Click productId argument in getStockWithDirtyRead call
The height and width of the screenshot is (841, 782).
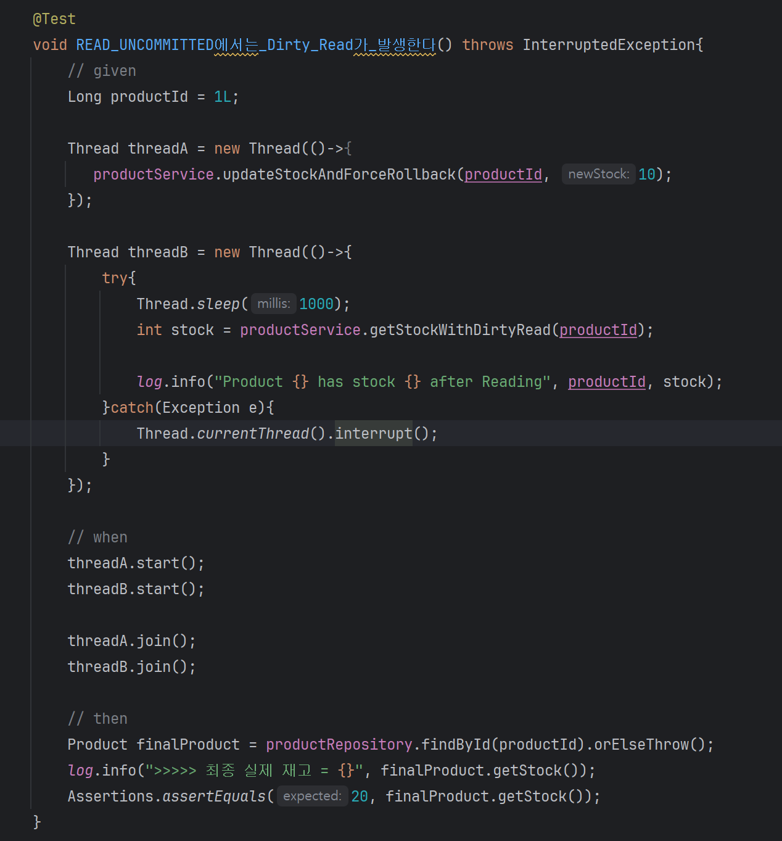(598, 330)
